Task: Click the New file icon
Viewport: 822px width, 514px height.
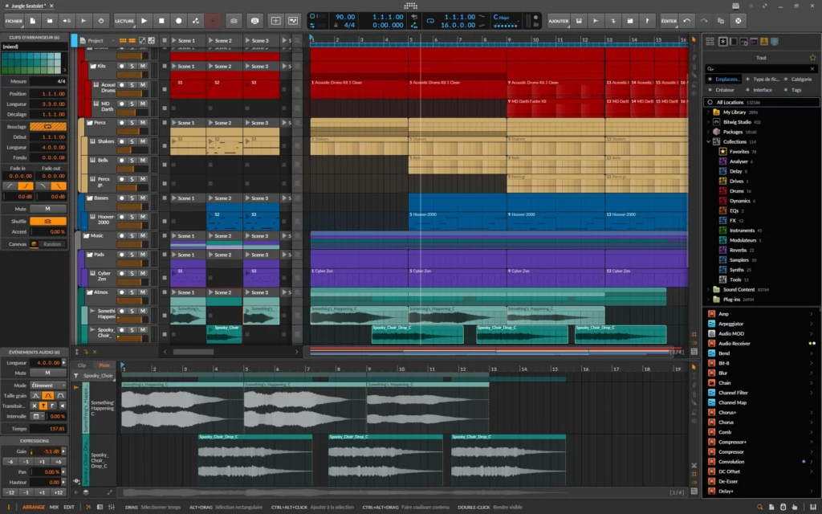Action: [x=32, y=21]
